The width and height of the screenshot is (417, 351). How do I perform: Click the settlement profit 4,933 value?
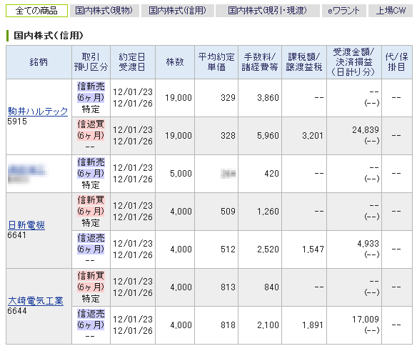[368, 244]
